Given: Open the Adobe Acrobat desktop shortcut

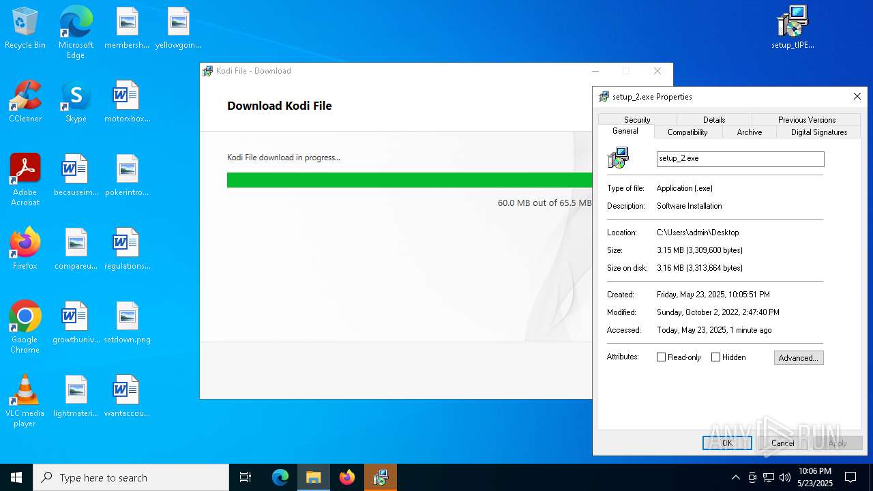Looking at the screenshot, I should pyautogui.click(x=25, y=180).
